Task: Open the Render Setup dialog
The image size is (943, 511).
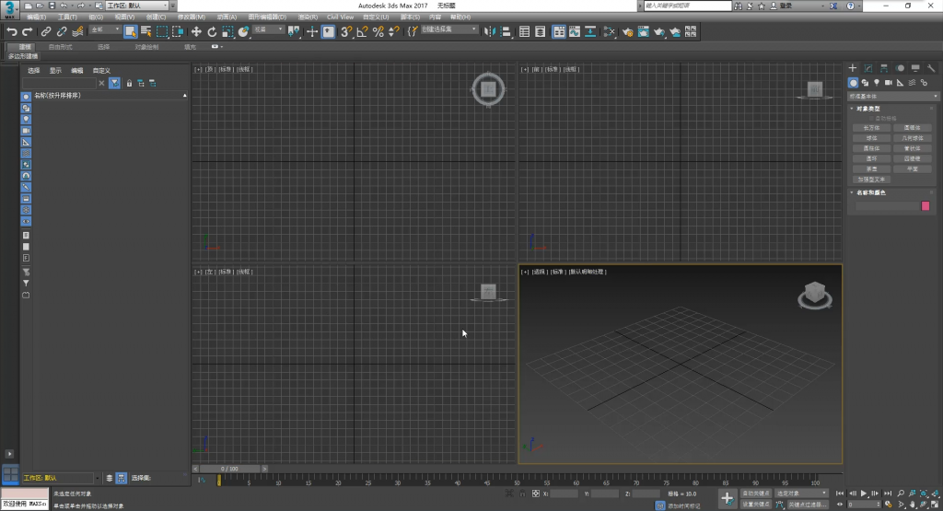Action: (627, 32)
